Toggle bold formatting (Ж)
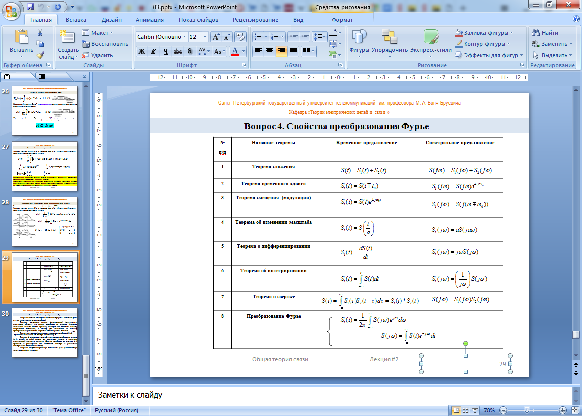The height and width of the screenshot is (416, 582). 142,51
